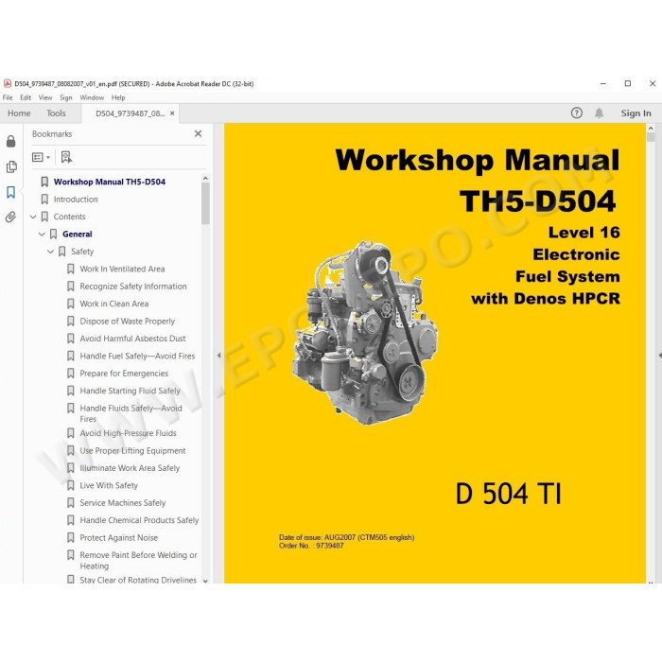Click the document scrollbar up arrow
662x662 pixels.
pyautogui.click(x=651, y=128)
